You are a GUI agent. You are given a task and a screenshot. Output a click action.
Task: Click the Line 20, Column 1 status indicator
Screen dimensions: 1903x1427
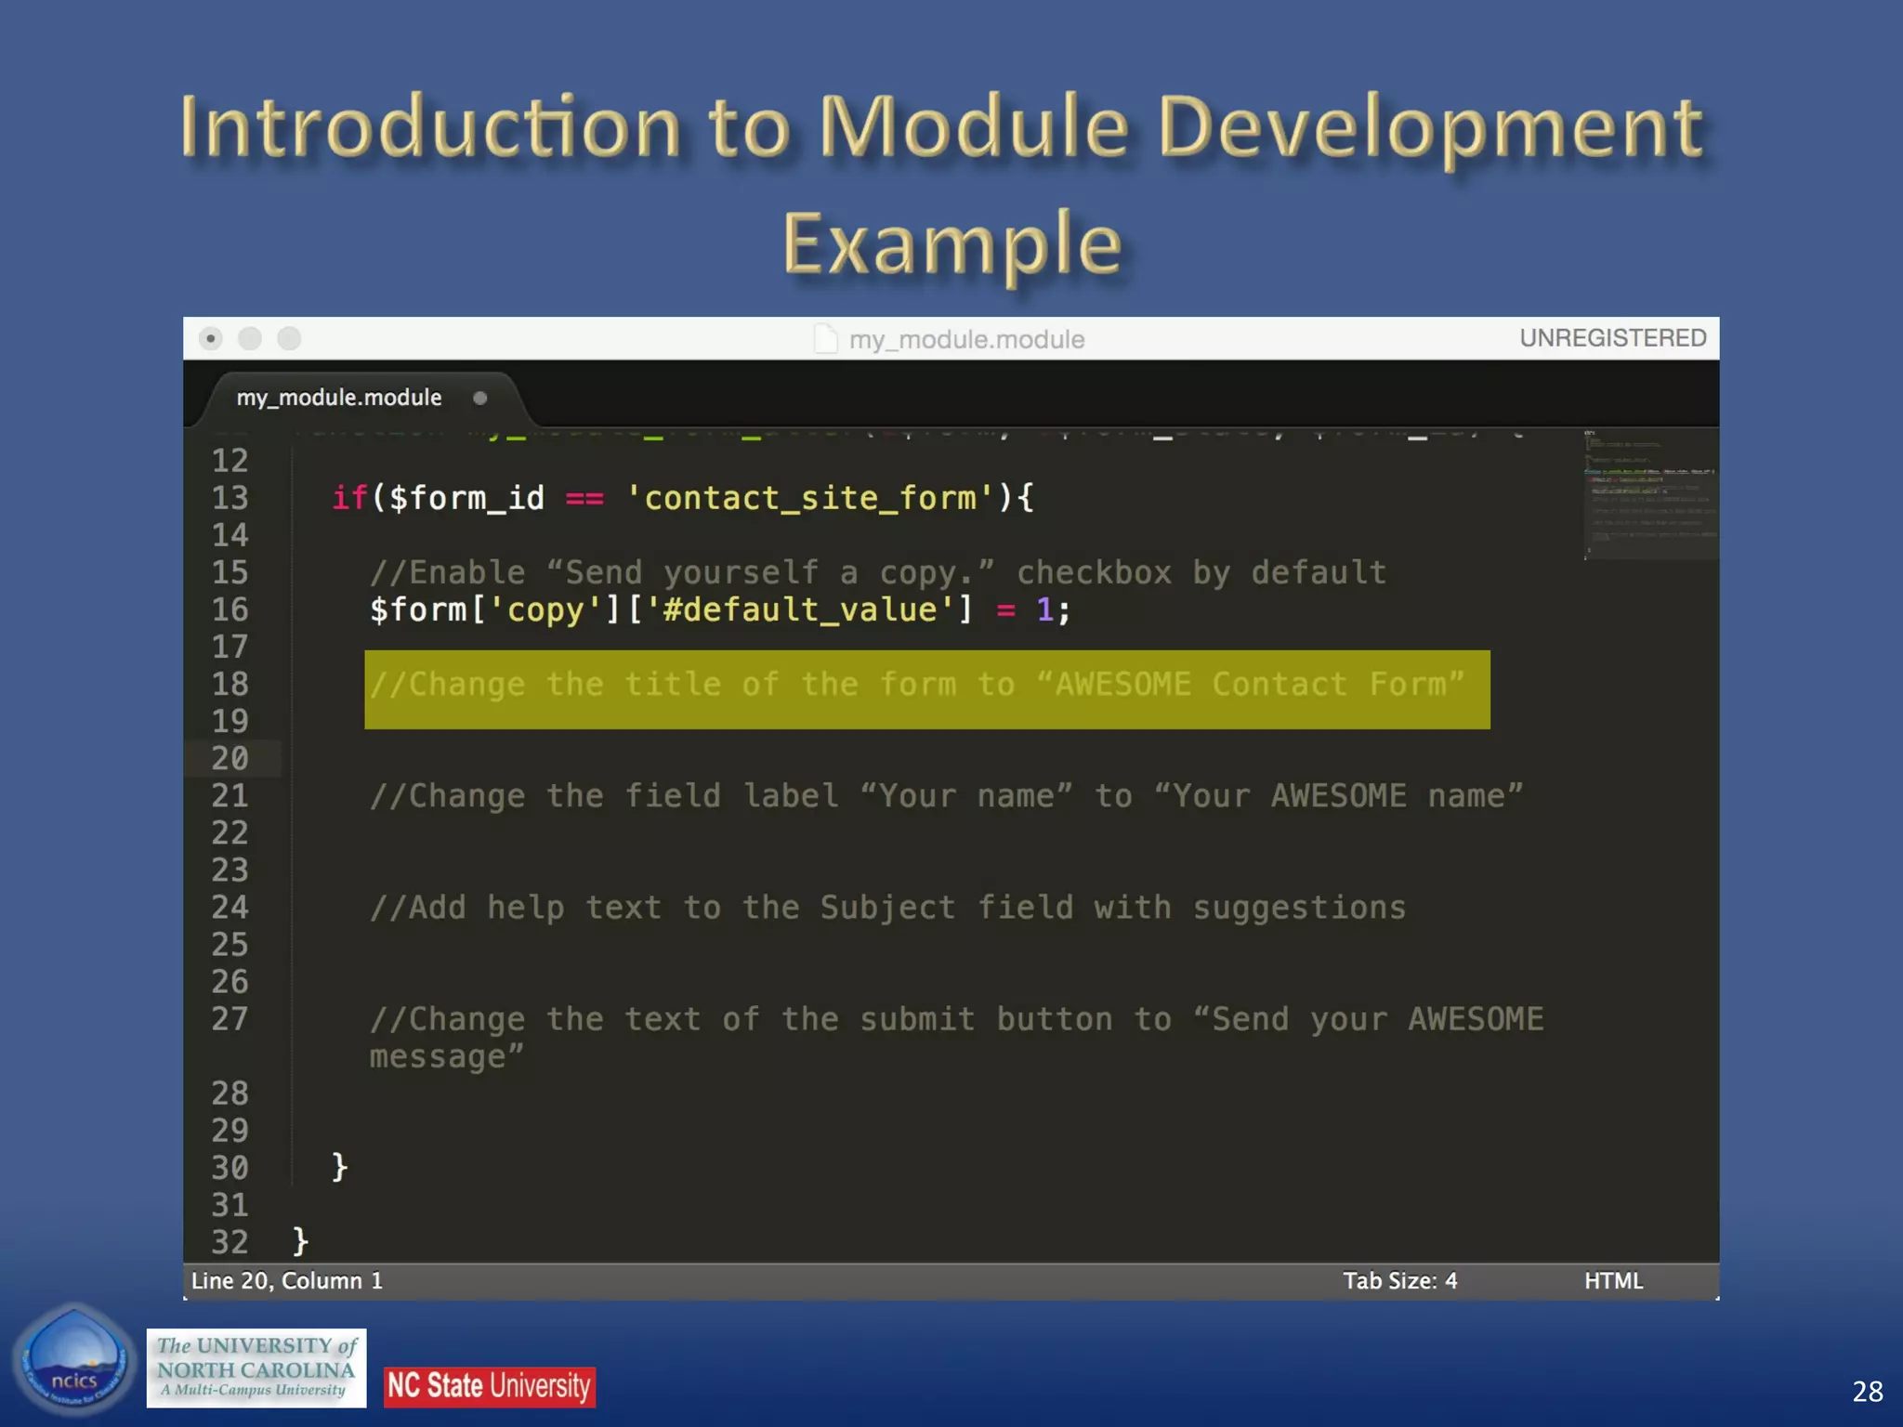pyautogui.click(x=287, y=1281)
